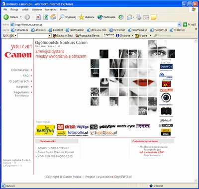This screenshot has width=199, height=189.
Task: Click the History icon in toolbar
Action: tap(121, 17)
